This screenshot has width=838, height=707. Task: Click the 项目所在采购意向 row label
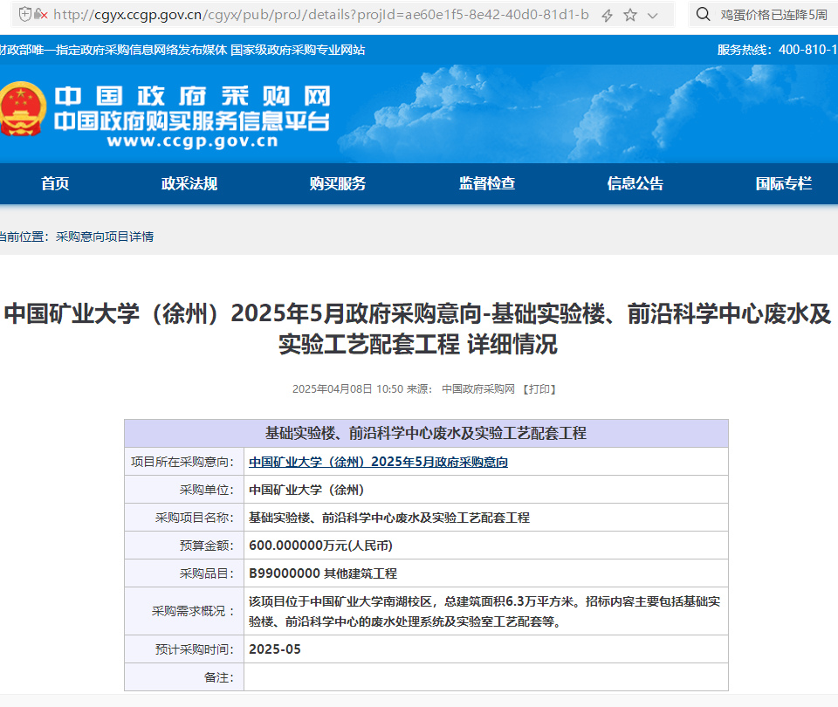(x=182, y=462)
